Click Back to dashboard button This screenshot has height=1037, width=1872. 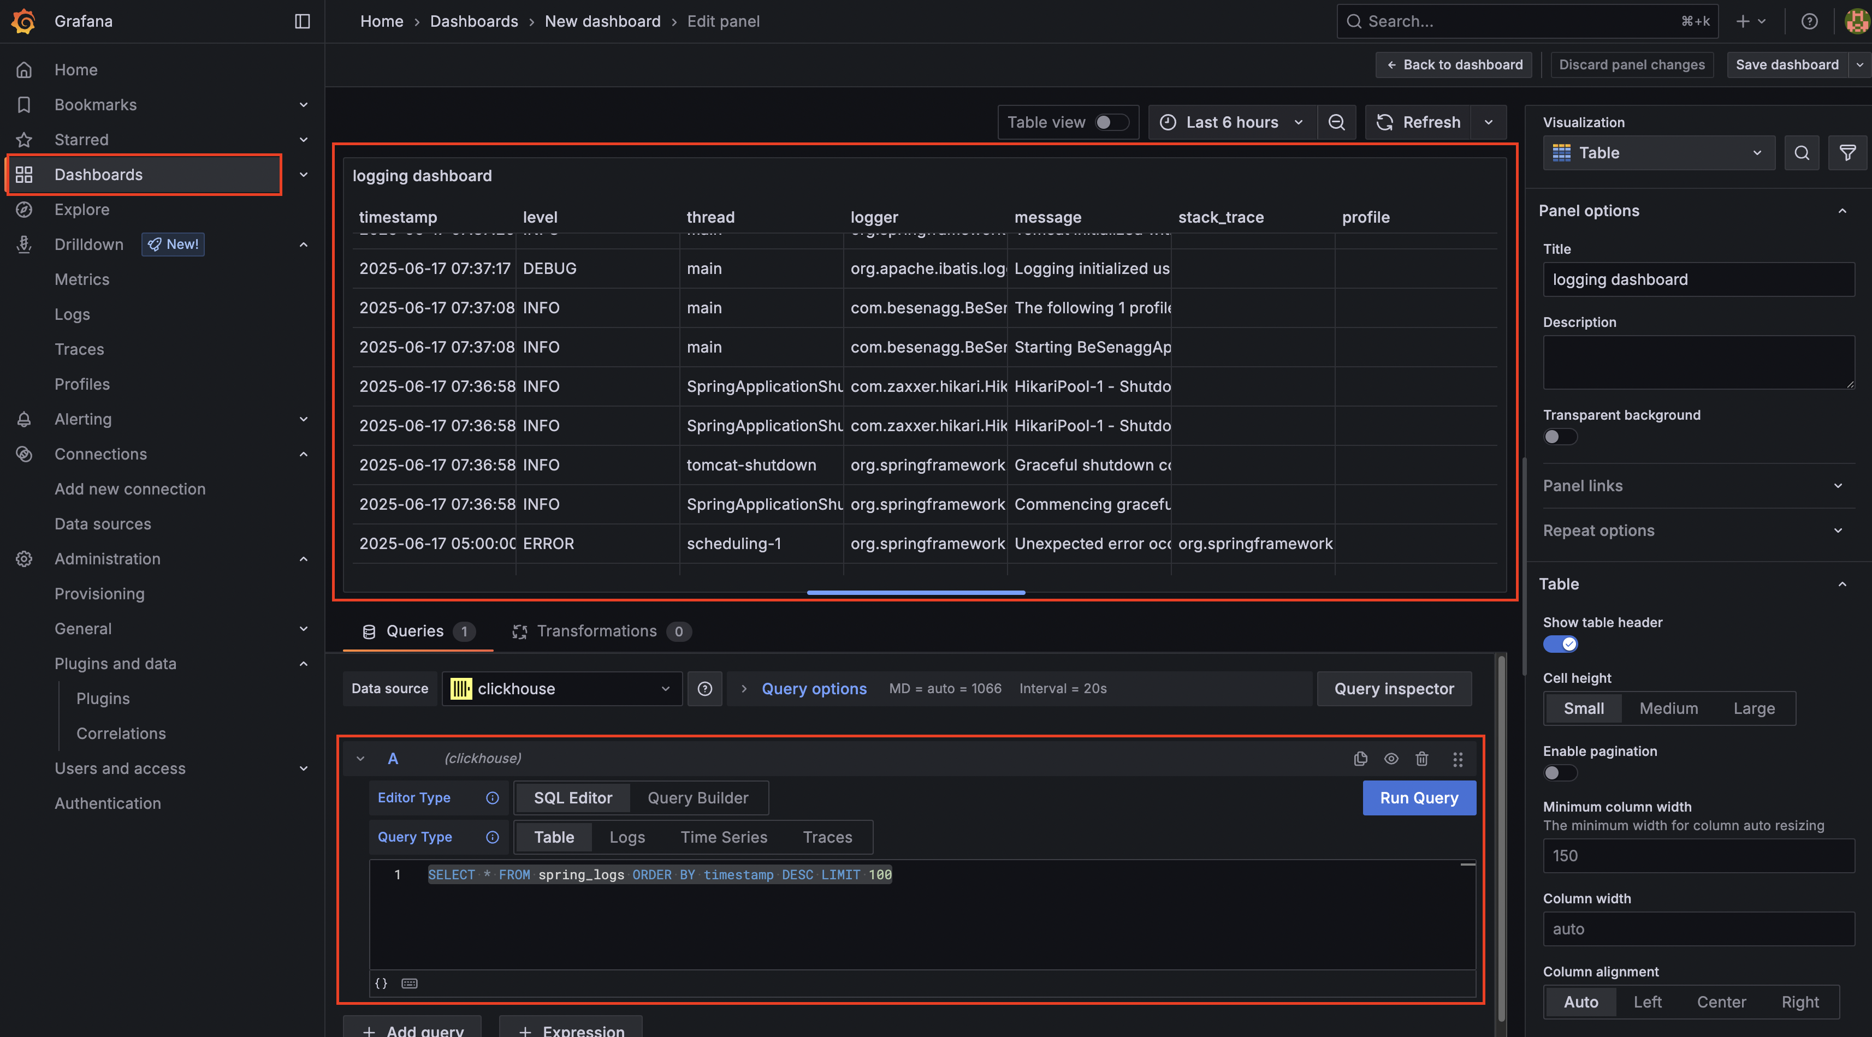click(x=1454, y=64)
